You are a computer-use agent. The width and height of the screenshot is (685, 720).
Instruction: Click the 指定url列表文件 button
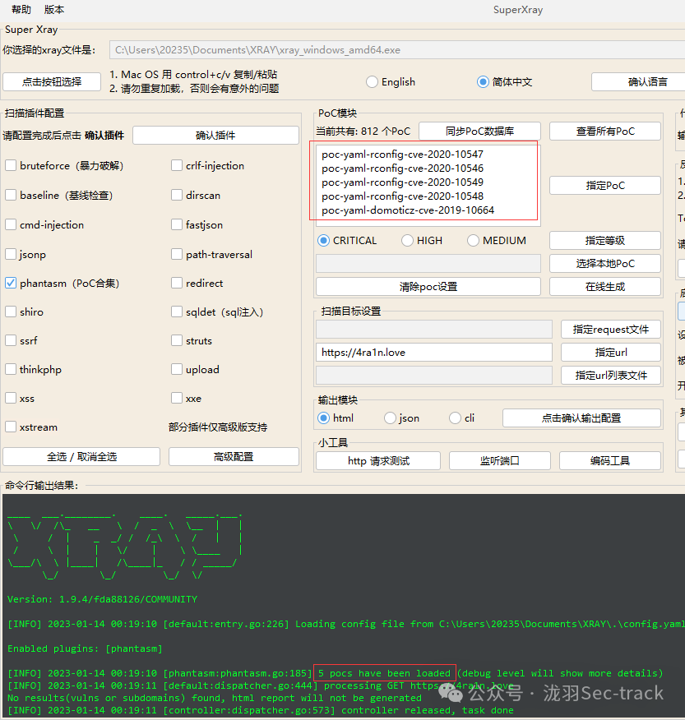click(x=610, y=375)
